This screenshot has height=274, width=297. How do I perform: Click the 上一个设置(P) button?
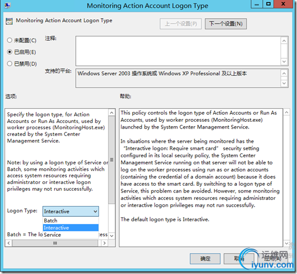pyautogui.click(x=180, y=24)
